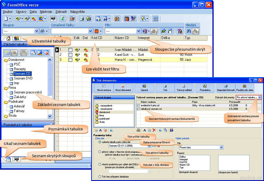Open the Nástroje menu
Screen dimensions: 264x181
[x=46, y=12]
